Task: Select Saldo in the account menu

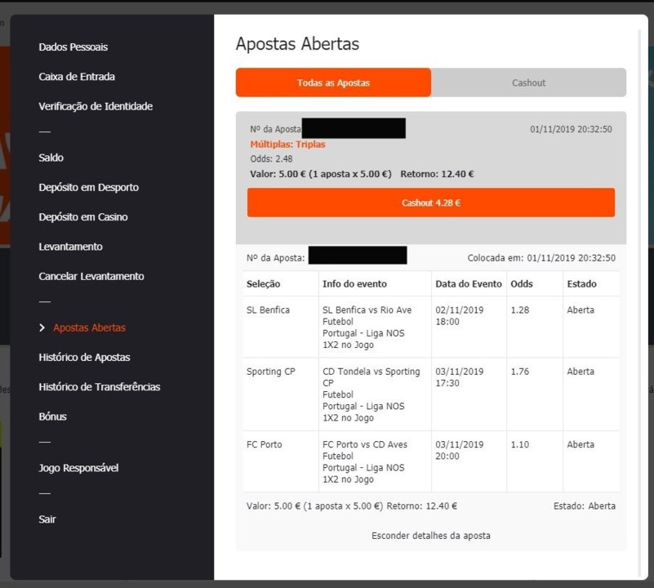Action: tap(51, 158)
